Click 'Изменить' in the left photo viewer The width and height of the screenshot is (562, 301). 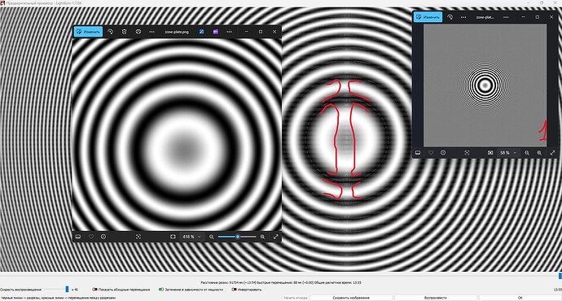88,32
